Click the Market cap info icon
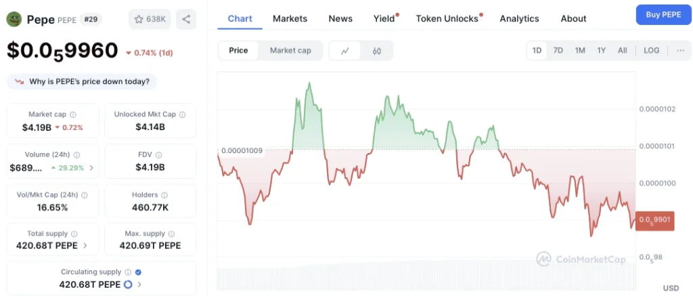Image resolution: width=693 pixels, height=296 pixels. click(73, 114)
